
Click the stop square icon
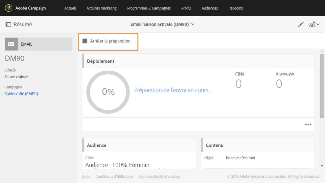pos(85,41)
